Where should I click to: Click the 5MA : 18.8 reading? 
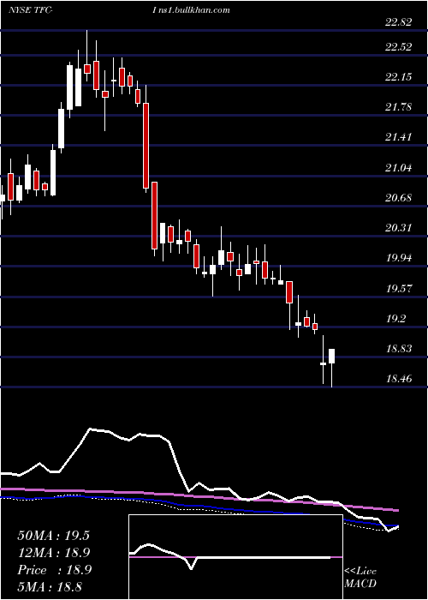(x=50, y=586)
